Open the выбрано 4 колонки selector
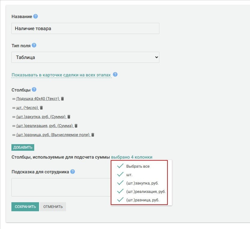This screenshot has width=250, height=229. pyautogui.click(x=131, y=157)
